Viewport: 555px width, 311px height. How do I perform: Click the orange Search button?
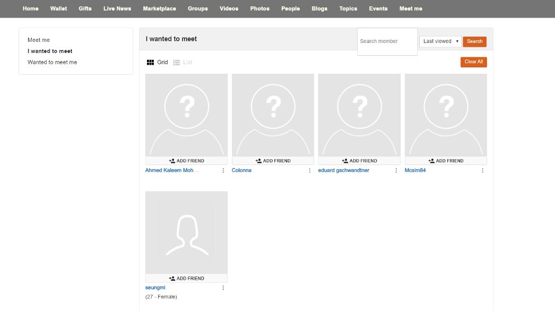coord(474,41)
